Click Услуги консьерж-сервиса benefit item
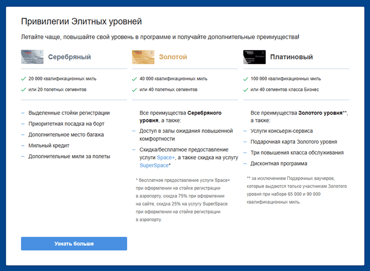 [281, 131]
